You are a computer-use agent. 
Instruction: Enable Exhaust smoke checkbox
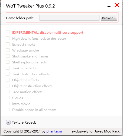8,44
